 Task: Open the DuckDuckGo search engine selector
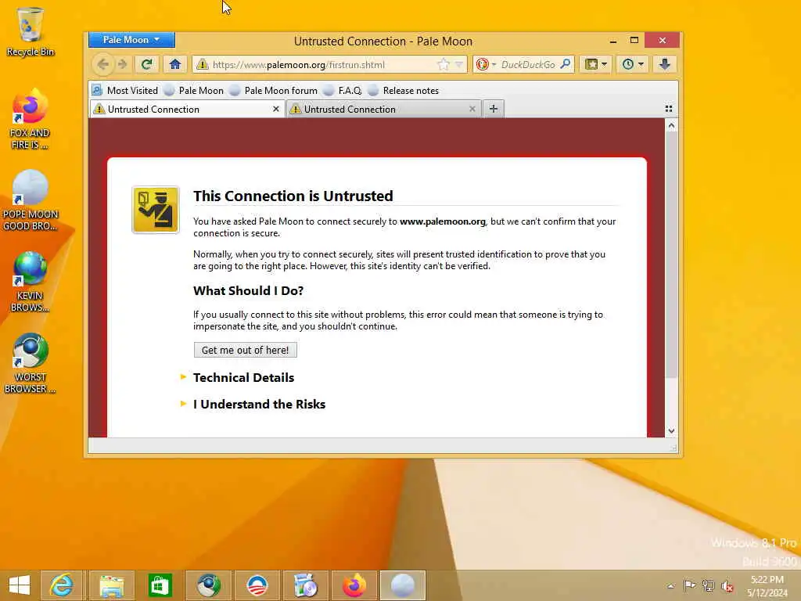coord(486,64)
